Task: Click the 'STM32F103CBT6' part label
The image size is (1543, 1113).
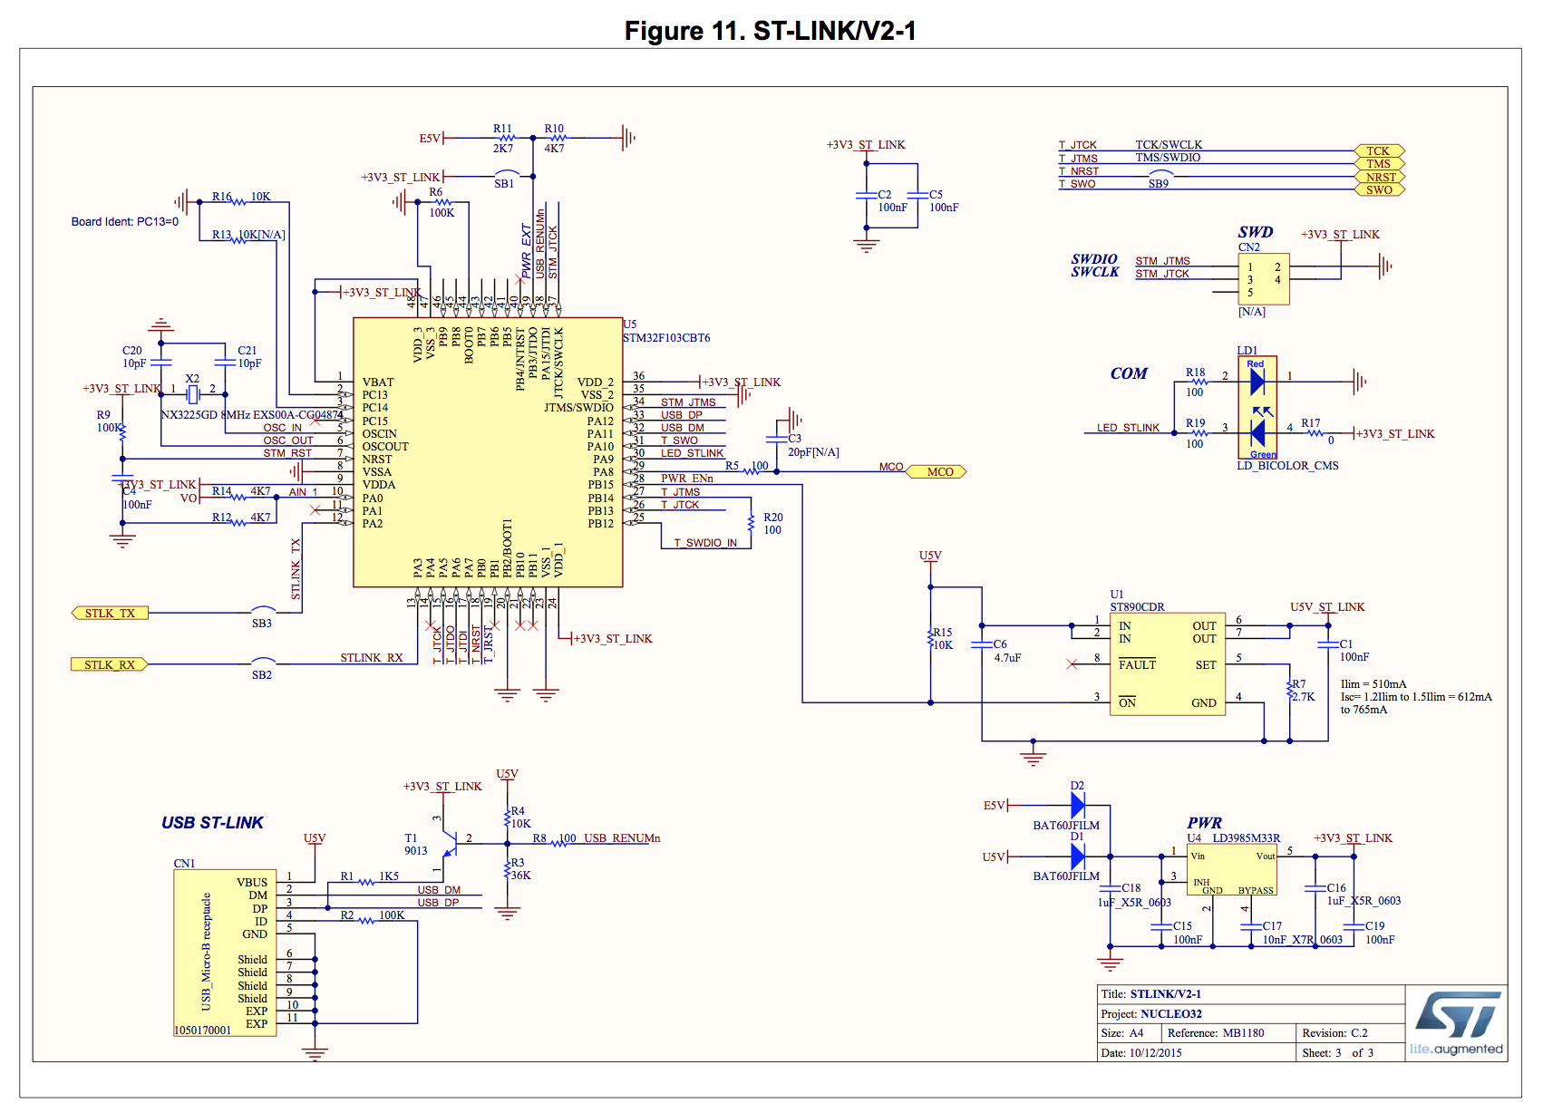Action: pos(666,338)
